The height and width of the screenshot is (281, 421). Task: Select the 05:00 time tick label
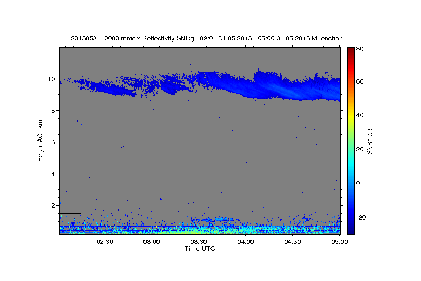point(340,242)
